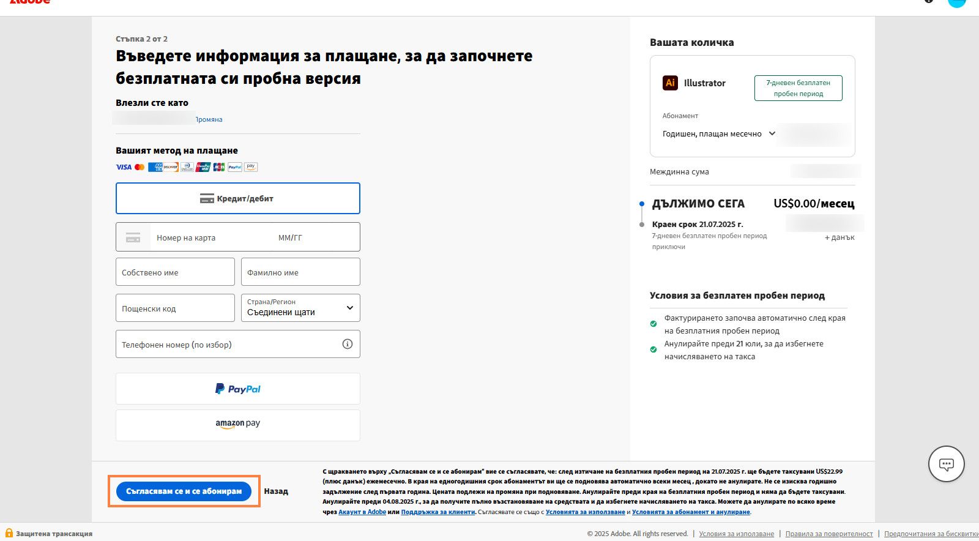Open the Годишен, плащан месечно plan dropdown
The width and height of the screenshot is (979, 541).
click(720, 133)
